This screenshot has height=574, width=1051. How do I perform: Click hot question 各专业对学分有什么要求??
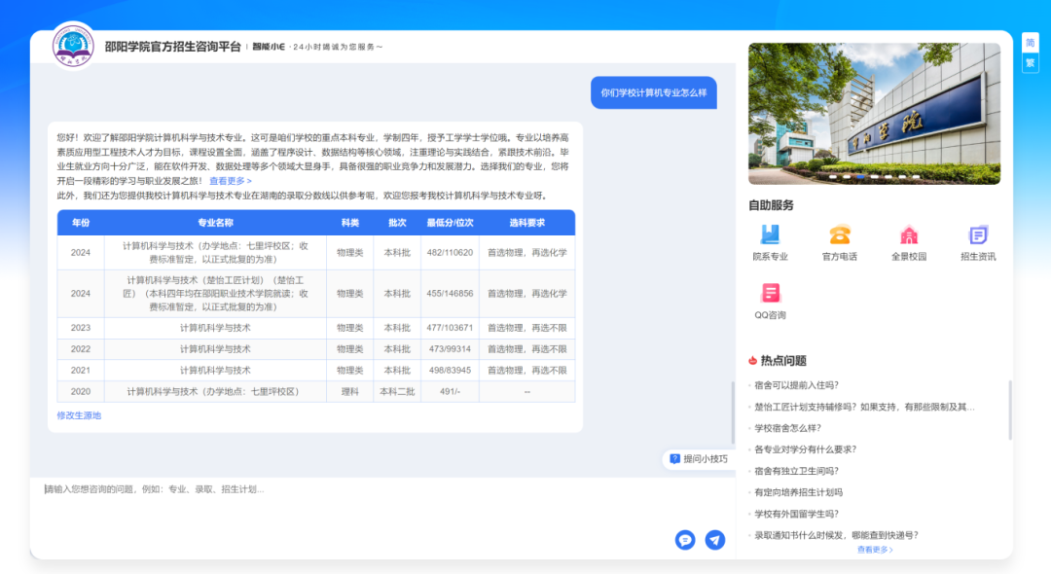click(x=805, y=449)
